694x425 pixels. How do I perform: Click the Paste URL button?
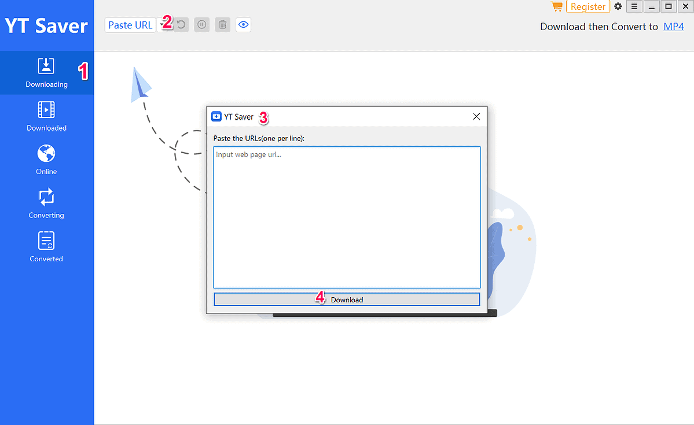click(x=130, y=24)
